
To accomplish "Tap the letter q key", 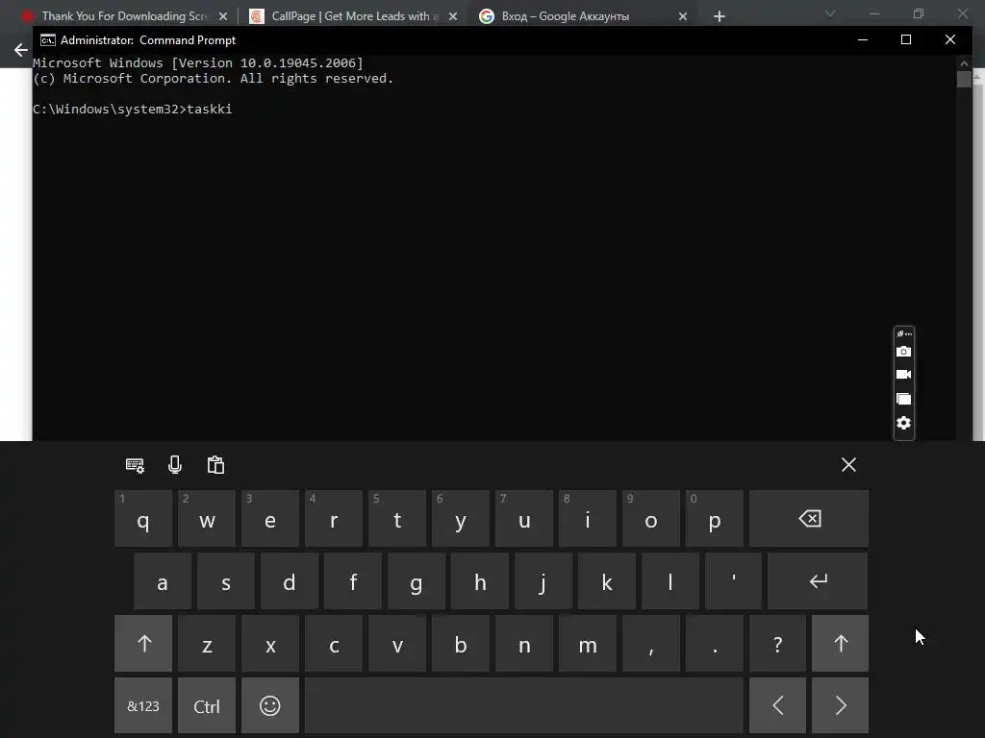I will (143, 518).
